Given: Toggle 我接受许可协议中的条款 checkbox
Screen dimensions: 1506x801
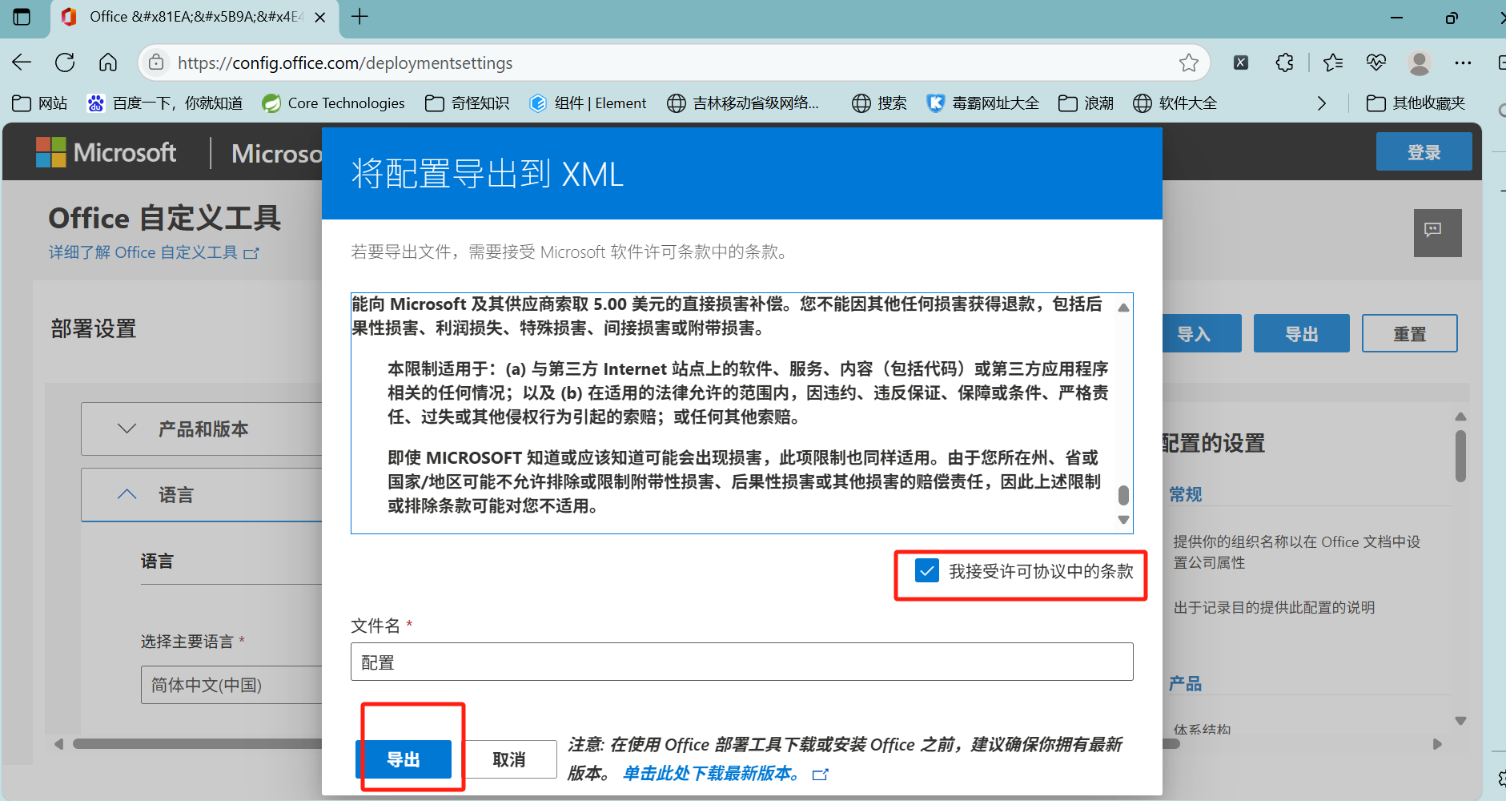Looking at the screenshot, I should coord(927,571).
